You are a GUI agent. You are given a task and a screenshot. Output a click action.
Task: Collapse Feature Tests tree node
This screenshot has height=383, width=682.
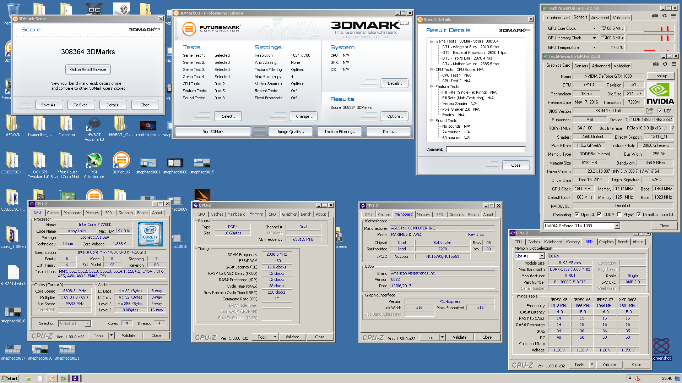point(432,87)
